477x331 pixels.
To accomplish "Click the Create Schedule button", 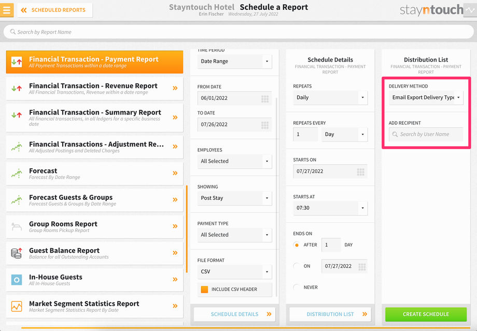I will (426, 314).
